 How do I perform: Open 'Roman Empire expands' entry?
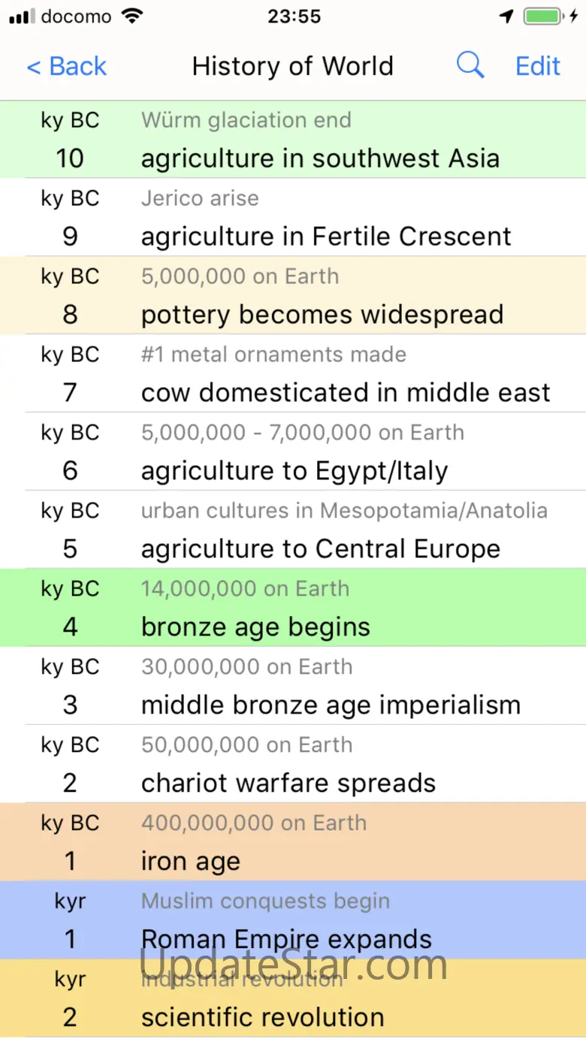(x=286, y=939)
